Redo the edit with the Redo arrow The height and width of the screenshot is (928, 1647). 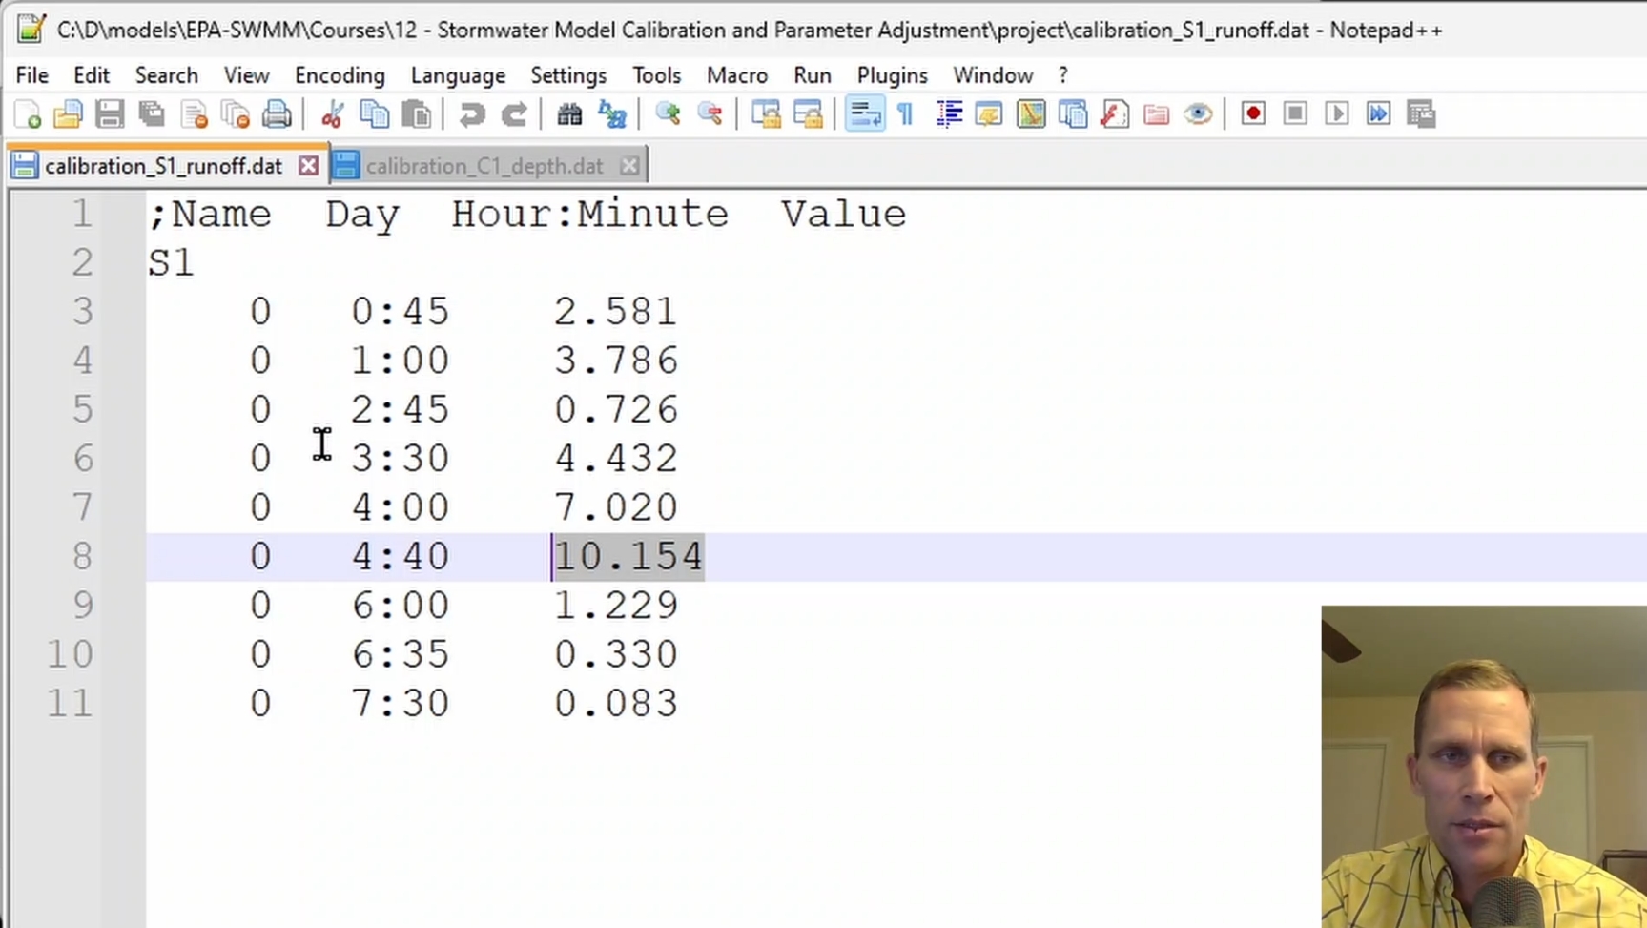coord(514,114)
